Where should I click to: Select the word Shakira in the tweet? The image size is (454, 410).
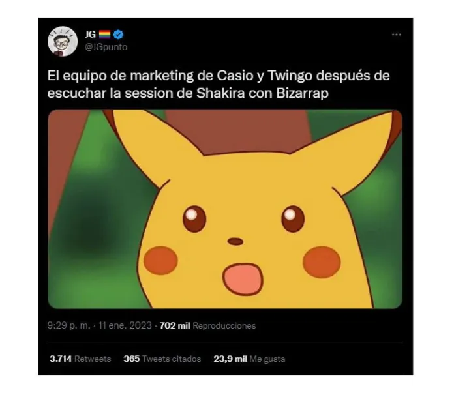click(220, 93)
